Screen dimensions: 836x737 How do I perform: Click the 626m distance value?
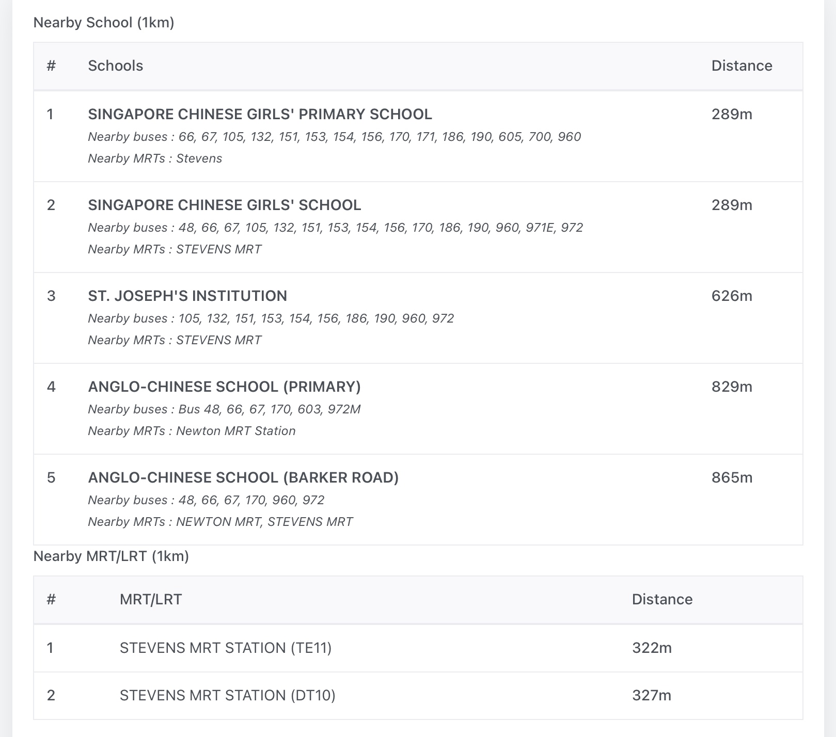point(732,296)
